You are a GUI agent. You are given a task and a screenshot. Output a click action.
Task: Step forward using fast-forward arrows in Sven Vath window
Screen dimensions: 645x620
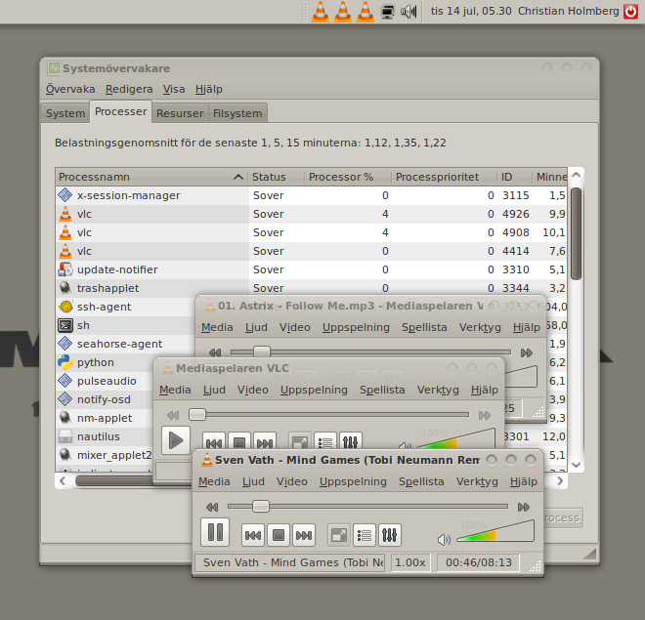coord(524,507)
